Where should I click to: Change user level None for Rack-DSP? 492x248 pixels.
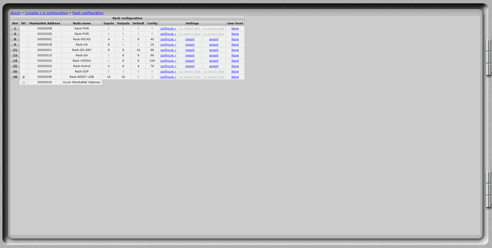point(235,72)
